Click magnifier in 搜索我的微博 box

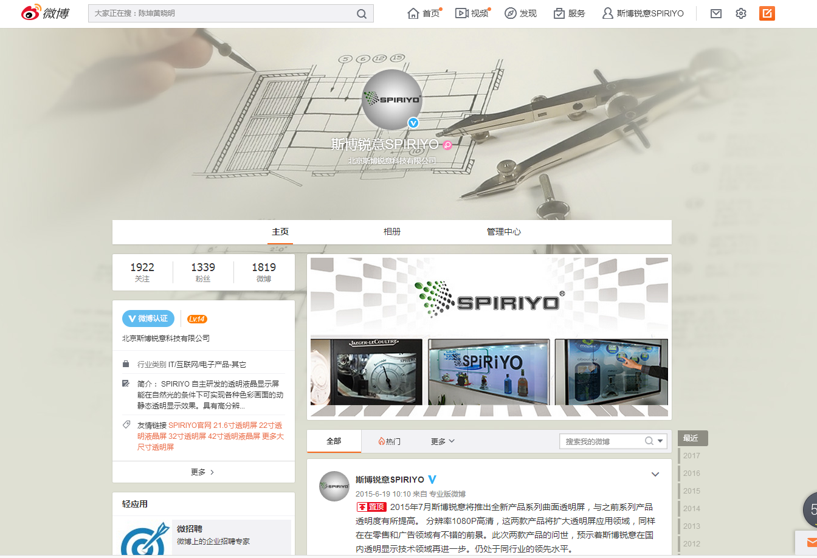pyautogui.click(x=649, y=441)
